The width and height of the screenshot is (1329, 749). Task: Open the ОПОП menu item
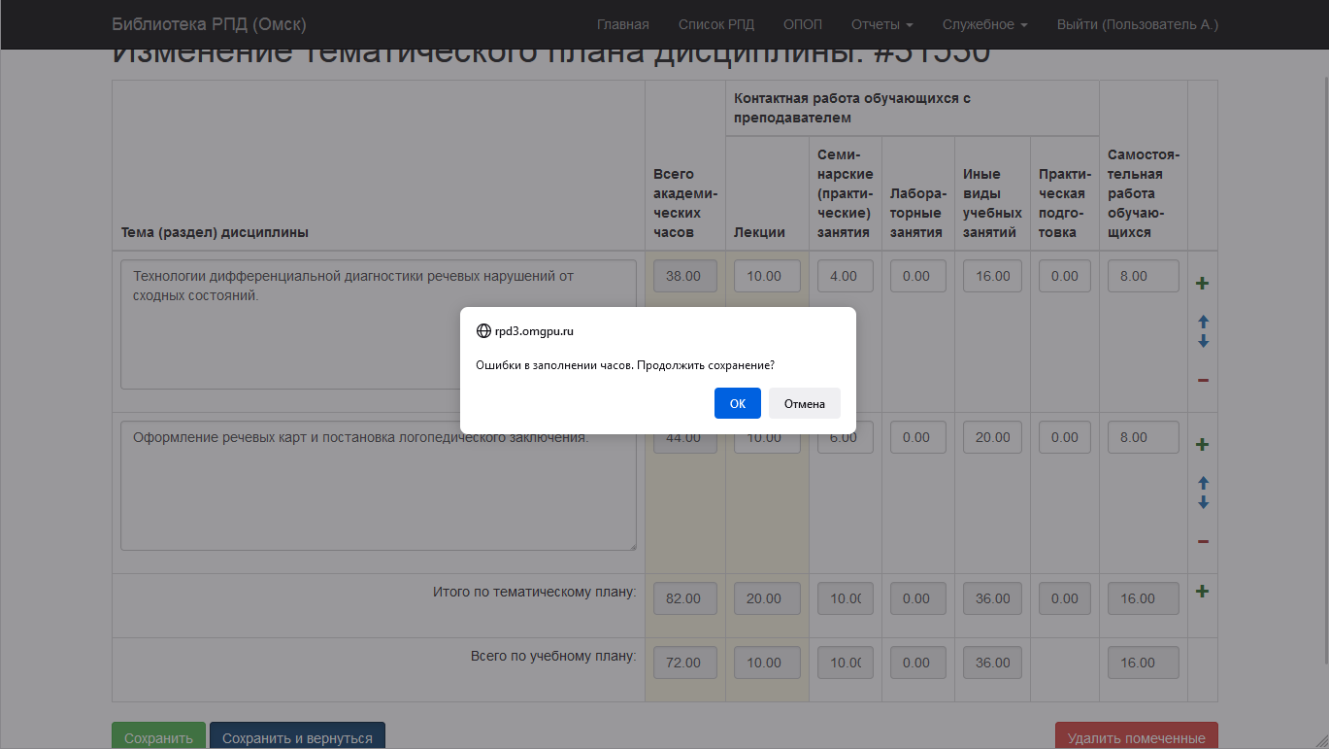pyautogui.click(x=803, y=24)
